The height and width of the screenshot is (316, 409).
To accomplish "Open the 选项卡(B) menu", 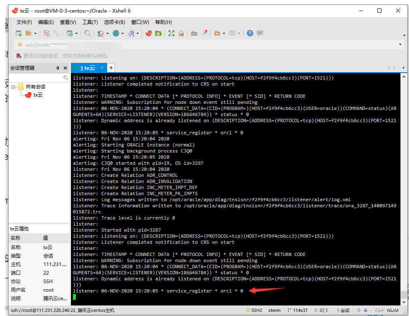I will 114,22.
